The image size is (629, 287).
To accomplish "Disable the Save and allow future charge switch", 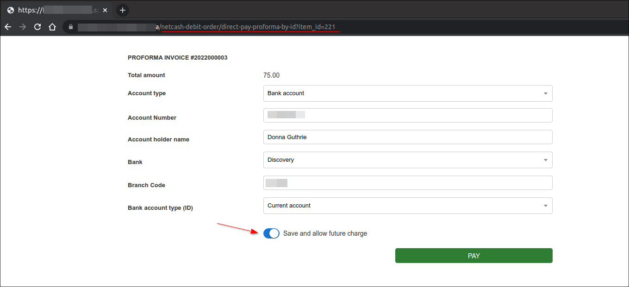I will tap(271, 233).
